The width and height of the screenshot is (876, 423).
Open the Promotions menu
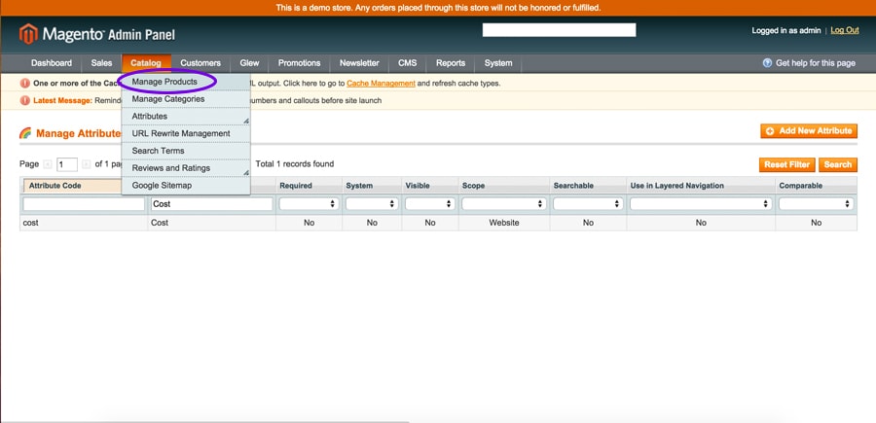point(300,63)
